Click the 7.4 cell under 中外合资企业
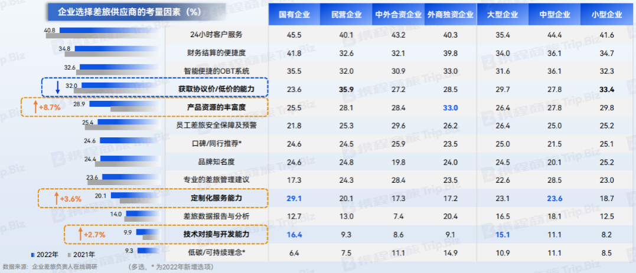 pos(398,216)
